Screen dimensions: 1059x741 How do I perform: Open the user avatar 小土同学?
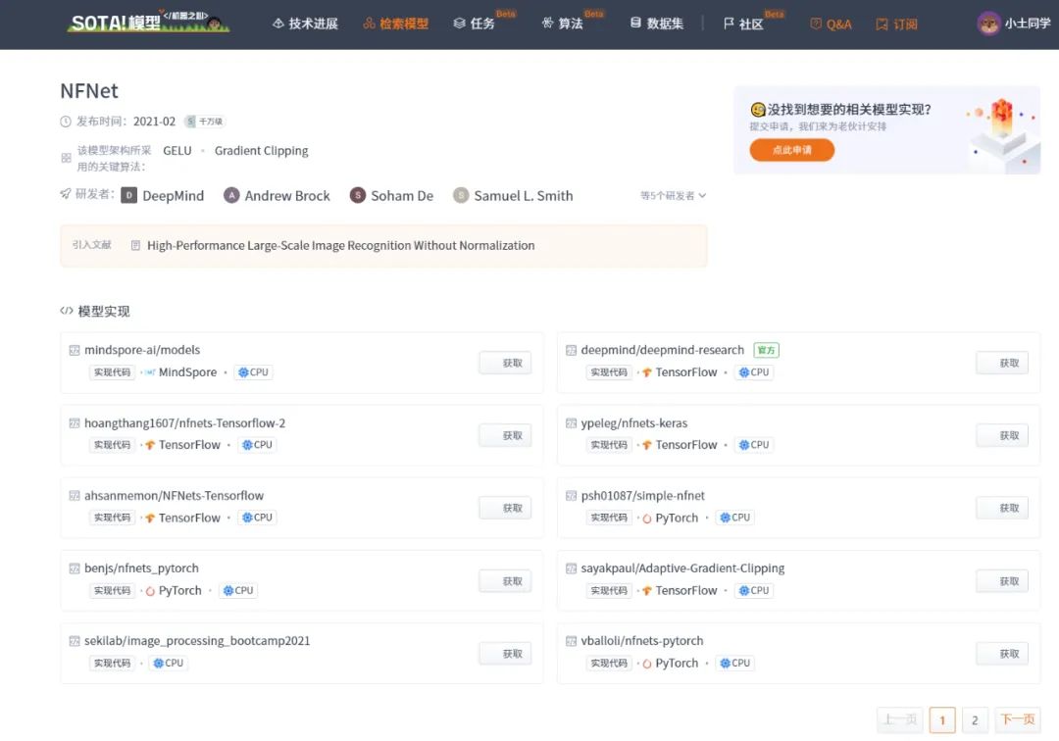click(988, 24)
